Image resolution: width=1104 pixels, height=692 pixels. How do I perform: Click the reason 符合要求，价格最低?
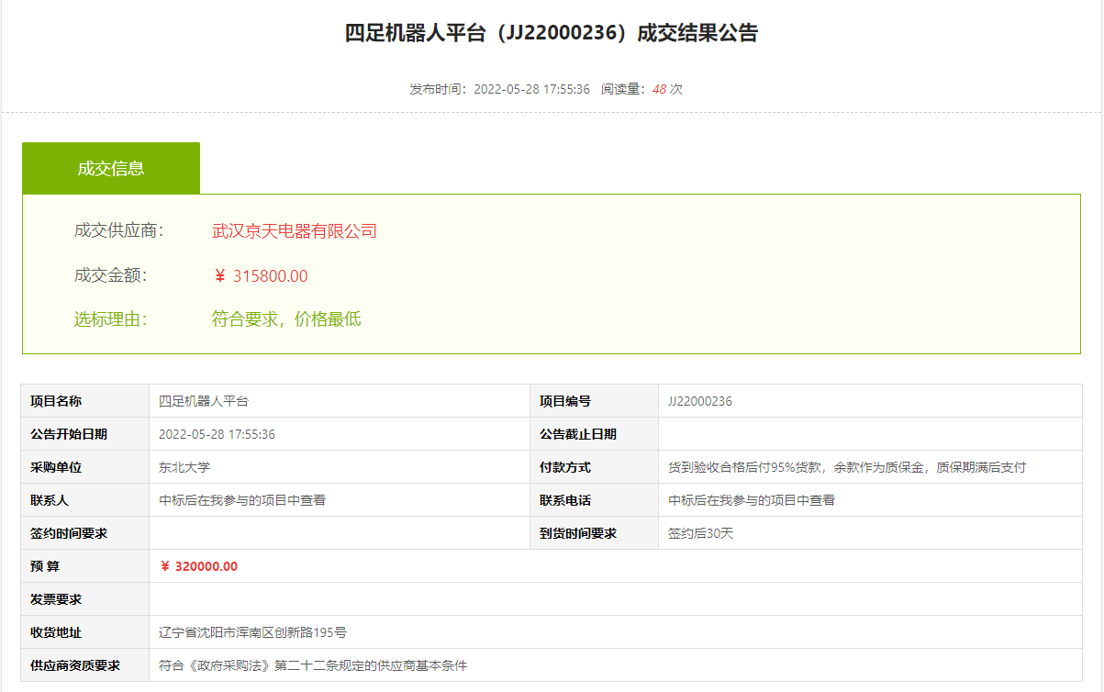(286, 319)
